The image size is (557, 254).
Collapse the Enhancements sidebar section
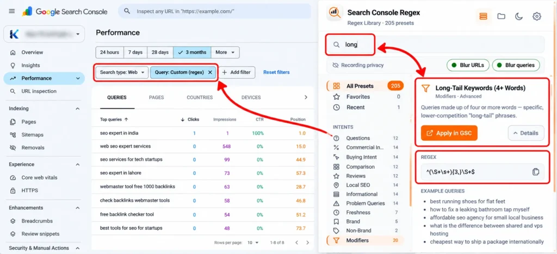78,207
